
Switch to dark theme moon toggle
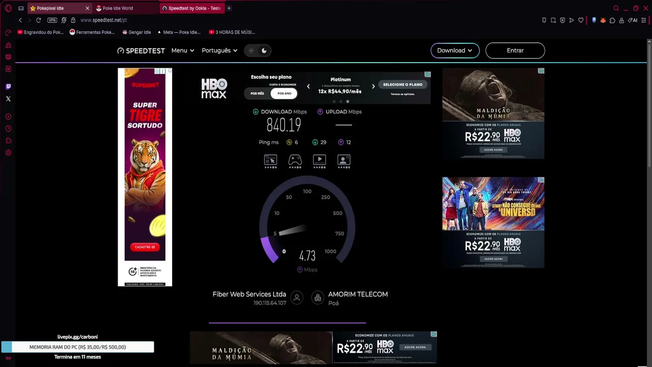coord(264,50)
